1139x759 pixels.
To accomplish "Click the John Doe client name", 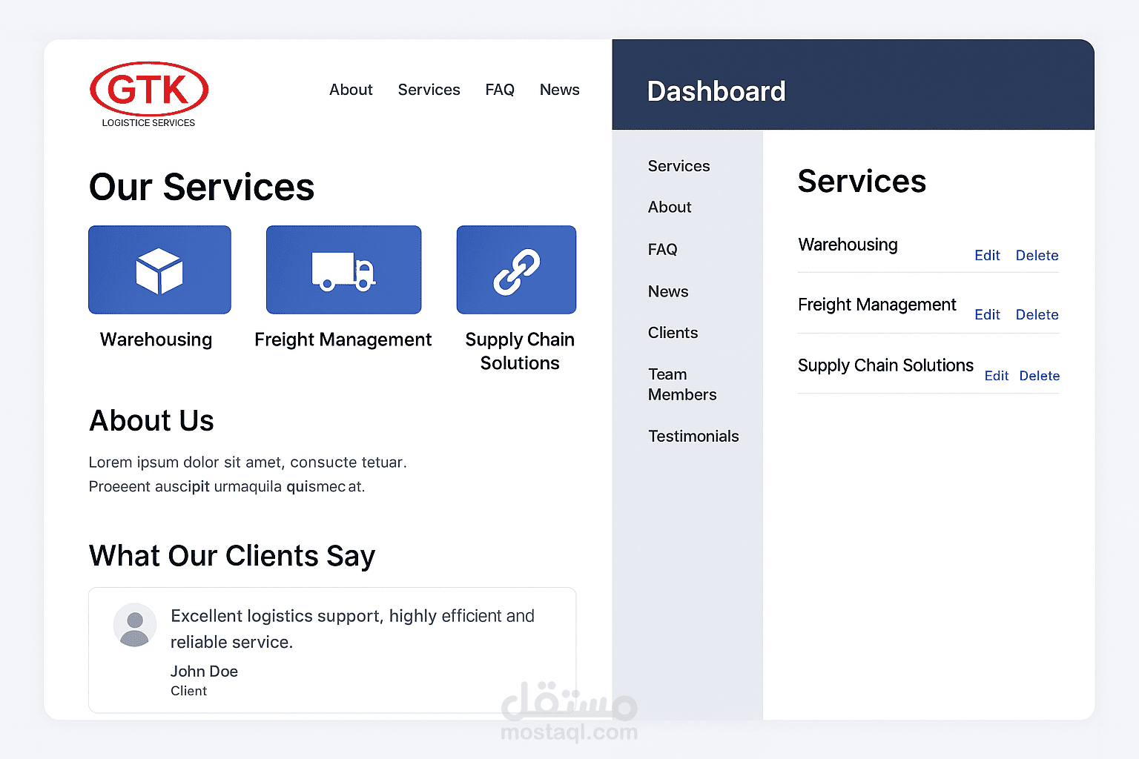I will click(204, 672).
